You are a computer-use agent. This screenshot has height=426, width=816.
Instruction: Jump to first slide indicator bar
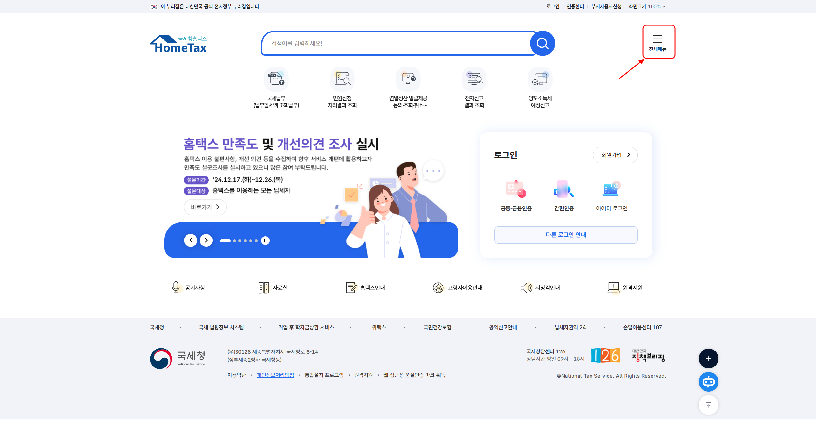225,241
